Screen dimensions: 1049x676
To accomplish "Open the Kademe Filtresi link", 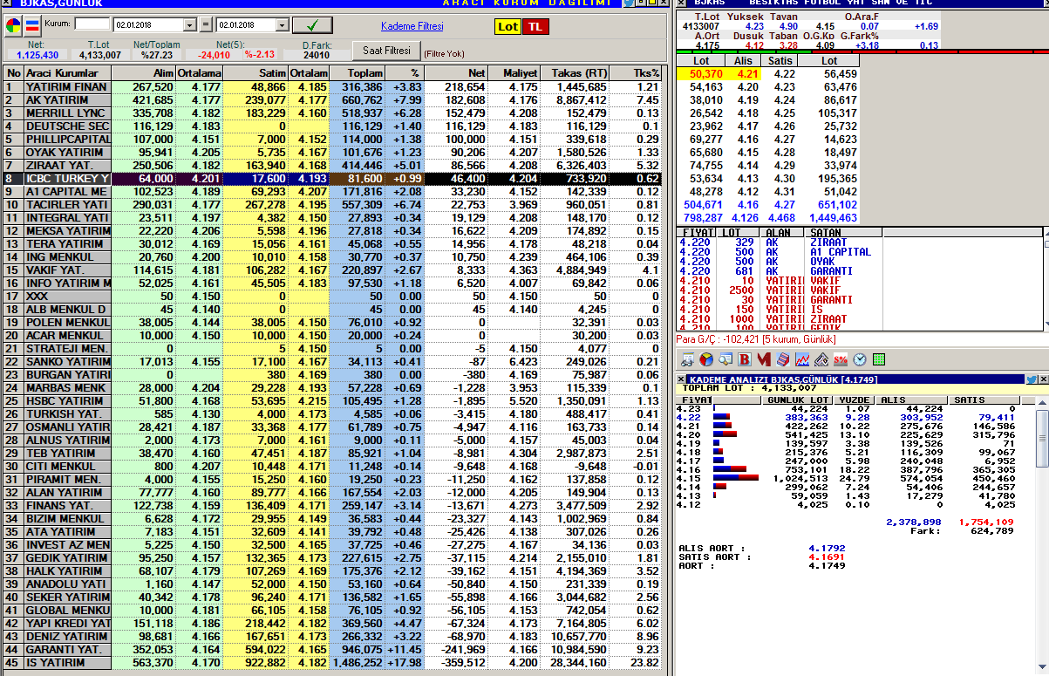I will tap(412, 26).
